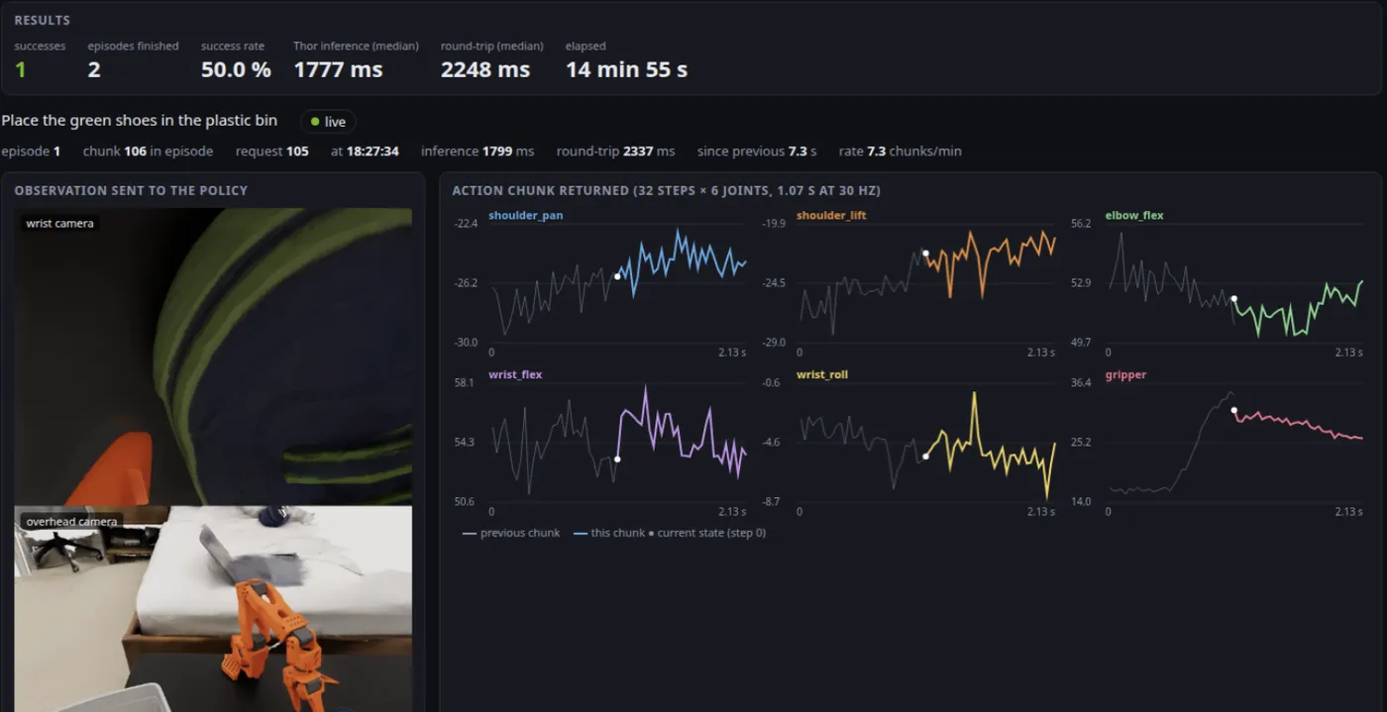Click the "inference 1799 ms" entry

click(x=478, y=152)
